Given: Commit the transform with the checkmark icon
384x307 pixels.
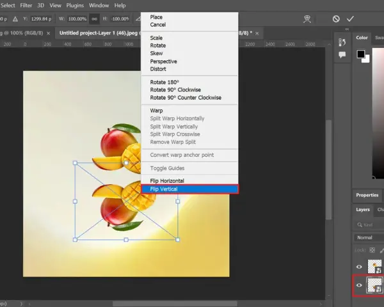Looking at the screenshot, I should pos(350,19).
